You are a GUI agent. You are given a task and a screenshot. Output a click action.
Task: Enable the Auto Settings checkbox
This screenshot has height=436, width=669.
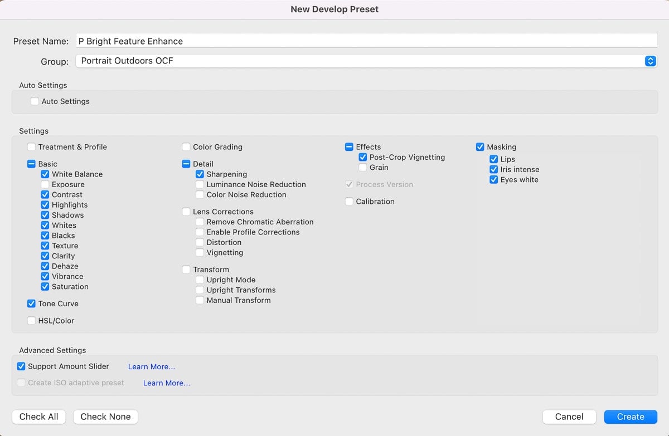[35, 101]
